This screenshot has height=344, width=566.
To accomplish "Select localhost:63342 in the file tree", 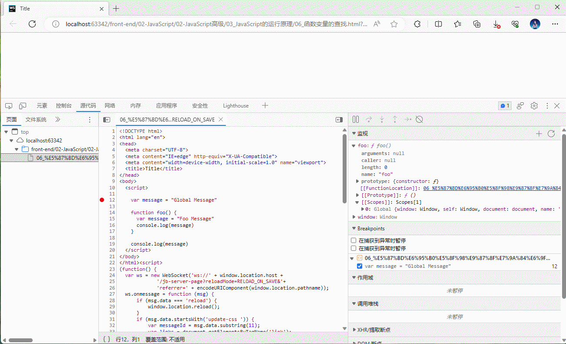I will (44, 141).
